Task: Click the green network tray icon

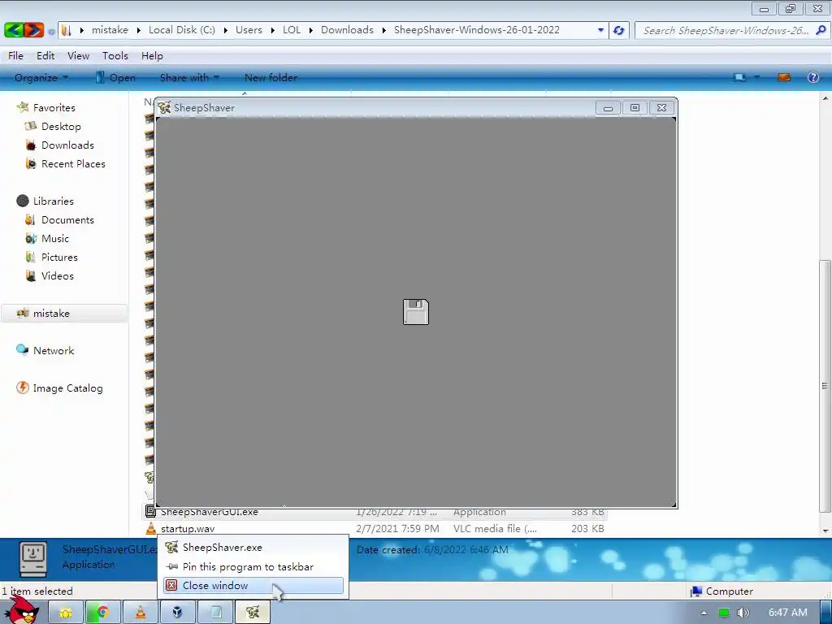Action: (x=723, y=613)
